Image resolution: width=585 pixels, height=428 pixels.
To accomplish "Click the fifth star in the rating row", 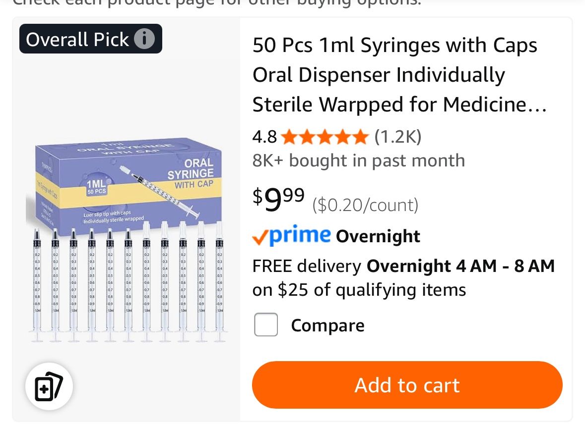I will pos(361,137).
